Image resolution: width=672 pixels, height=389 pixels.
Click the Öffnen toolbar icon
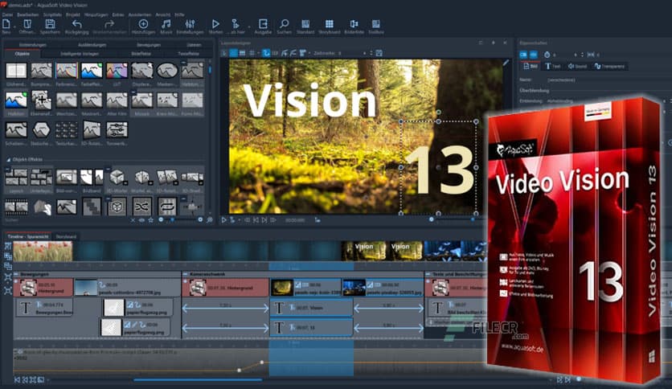[x=27, y=26]
